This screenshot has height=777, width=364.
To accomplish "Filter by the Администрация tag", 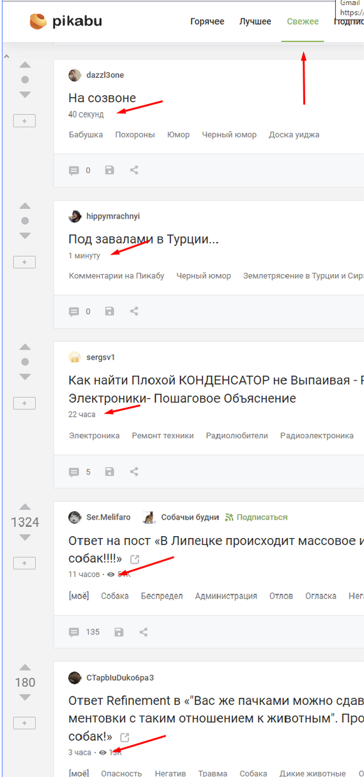I will [226, 596].
